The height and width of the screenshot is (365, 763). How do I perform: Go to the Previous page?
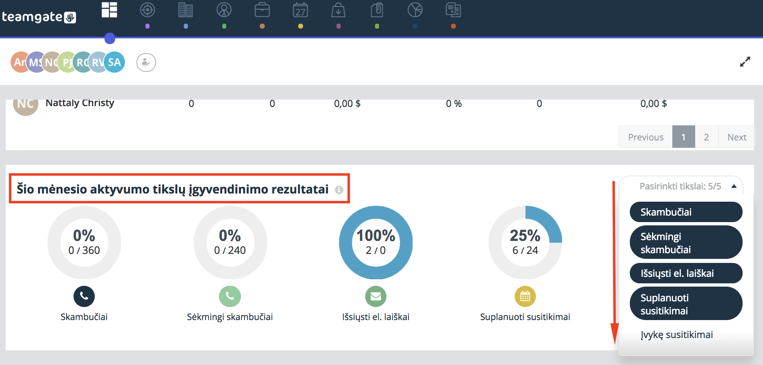tap(646, 137)
